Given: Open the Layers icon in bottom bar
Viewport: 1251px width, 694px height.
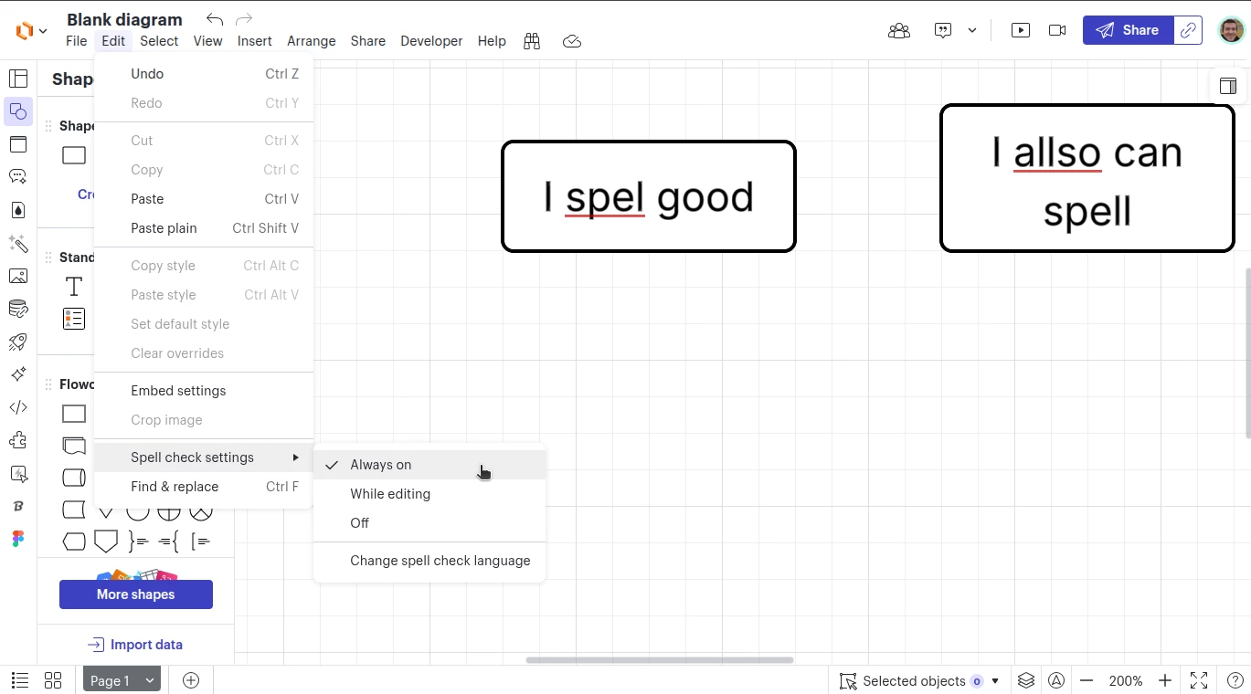Looking at the screenshot, I should click(1026, 680).
